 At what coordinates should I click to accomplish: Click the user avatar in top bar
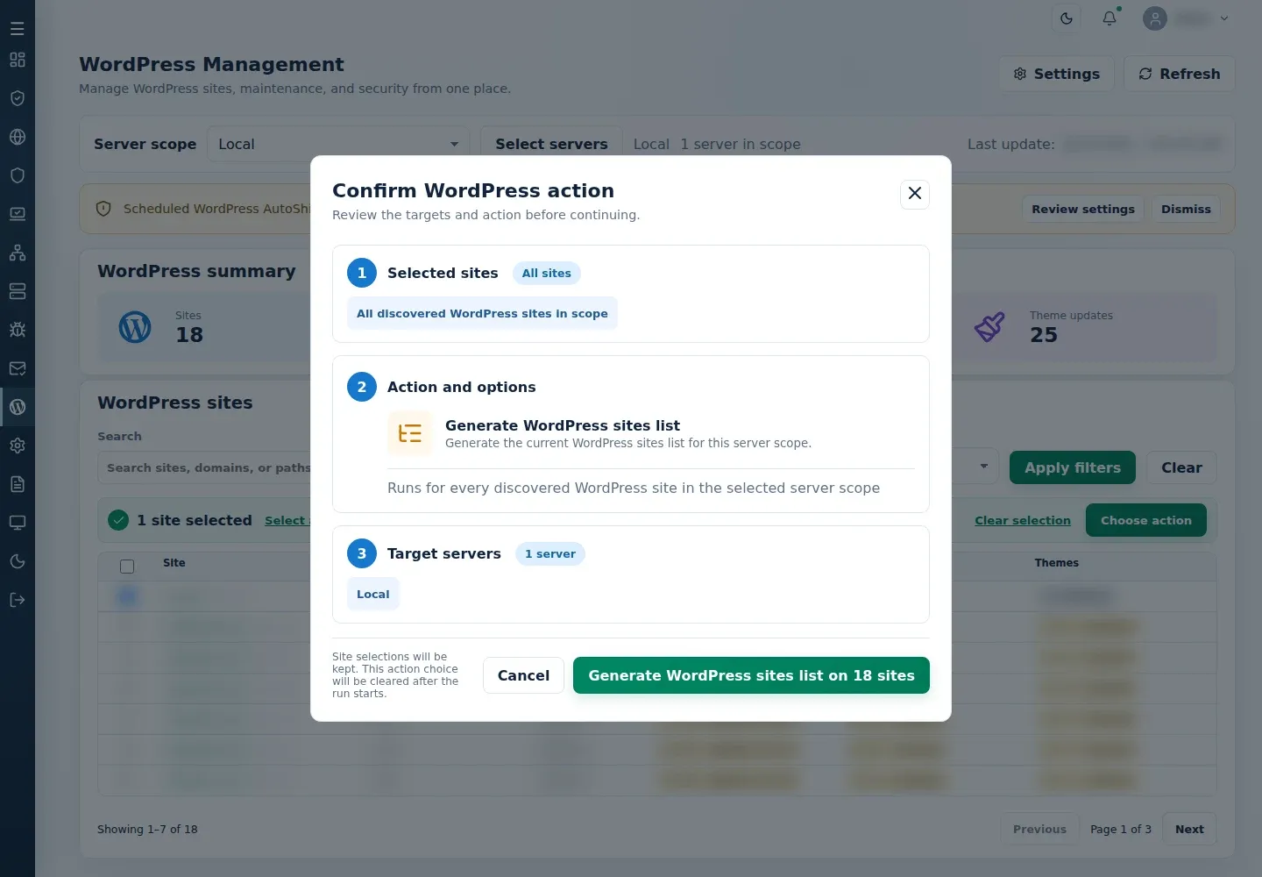[1155, 18]
